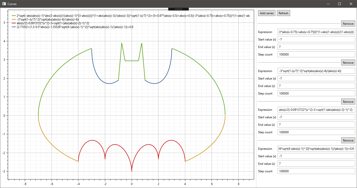This screenshot has height=188, width=357.
Task: Edit Start value of the second series
Action: point(316,78)
